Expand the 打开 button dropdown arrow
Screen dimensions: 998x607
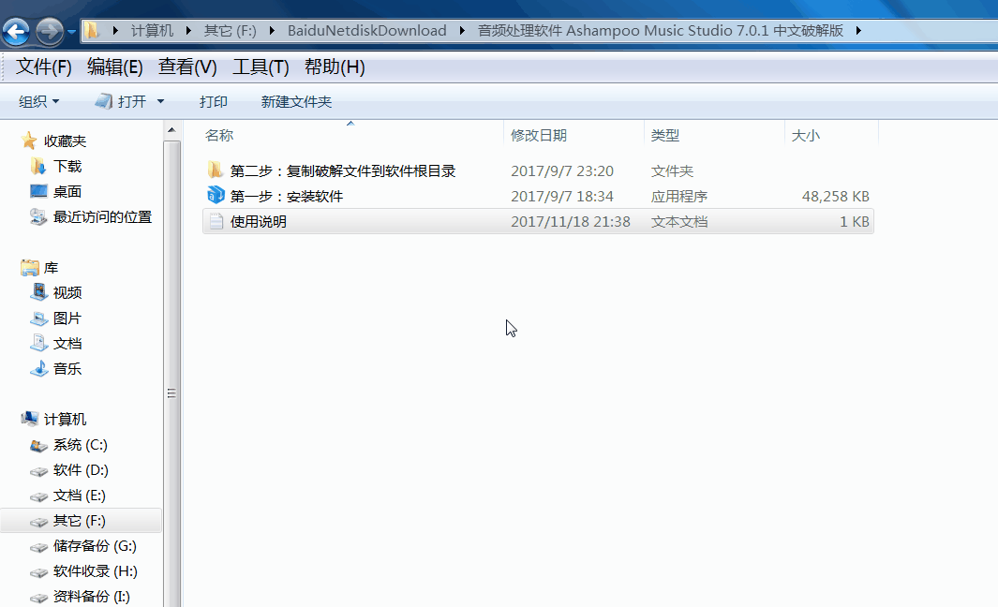click(x=160, y=102)
